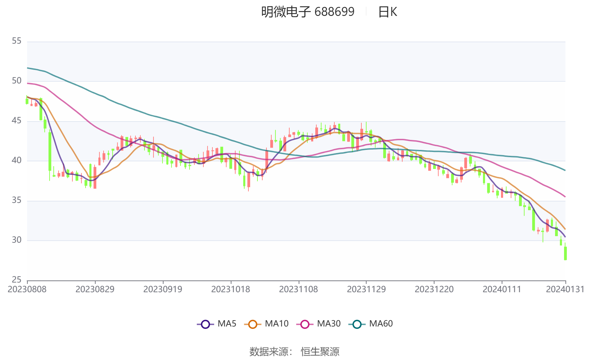Image resolution: width=589 pixels, height=358 pixels.
Task: Select the 20240131 date axis marker
Action: click(x=565, y=289)
